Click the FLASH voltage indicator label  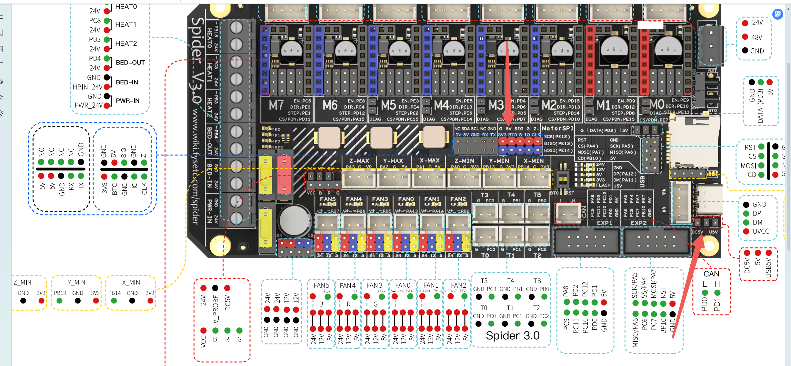pos(603,185)
